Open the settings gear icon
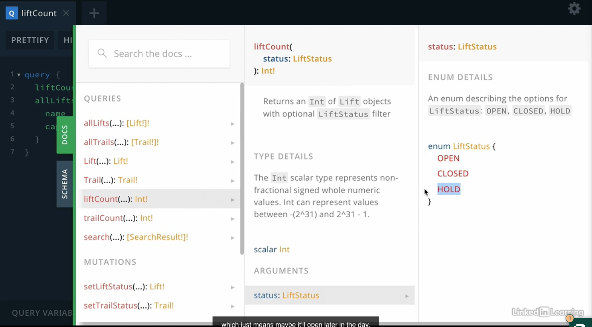The image size is (592, 327). pos(574,8)
